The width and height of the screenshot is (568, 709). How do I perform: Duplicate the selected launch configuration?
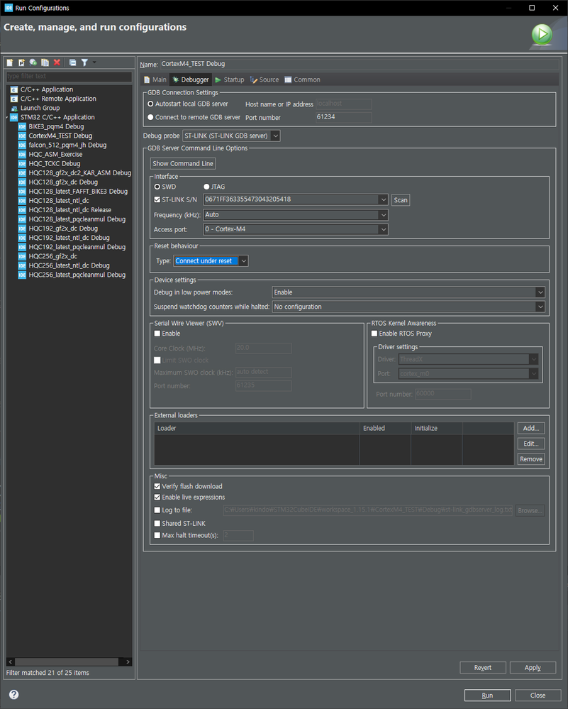[x=45, y=62]
